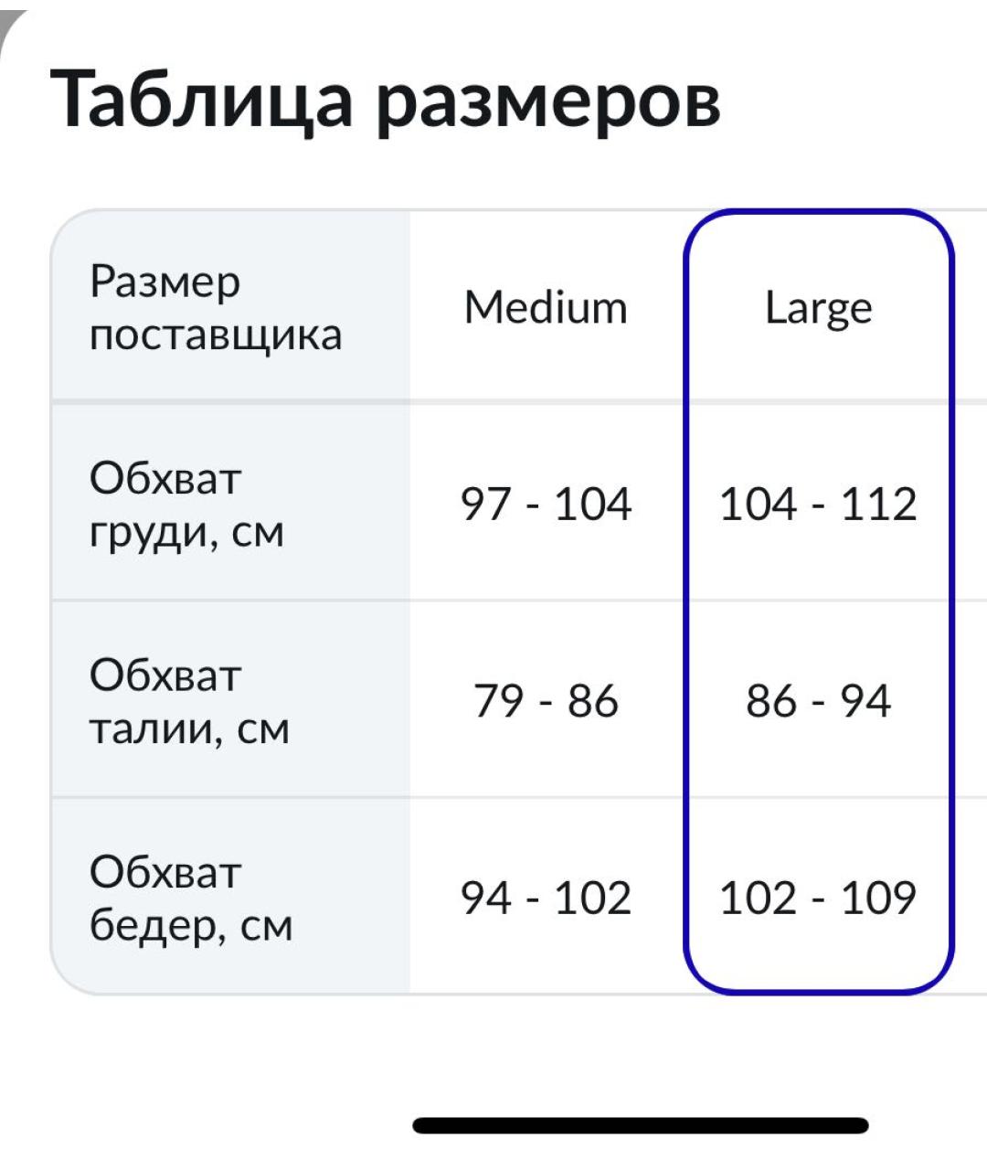The height and width of the screenshot is (1170, 987).
Task: Tap the "Обхват груди, см" row label
Action: click(x=187, y=505)
